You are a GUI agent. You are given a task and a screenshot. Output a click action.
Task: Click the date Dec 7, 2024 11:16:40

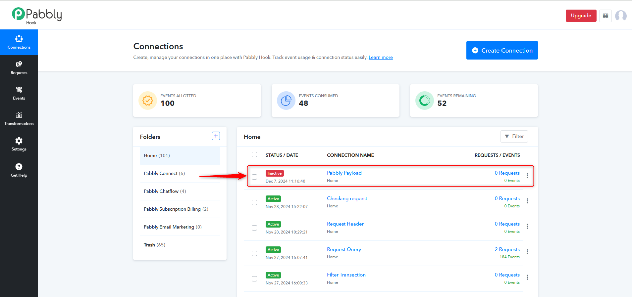point(286,181)
